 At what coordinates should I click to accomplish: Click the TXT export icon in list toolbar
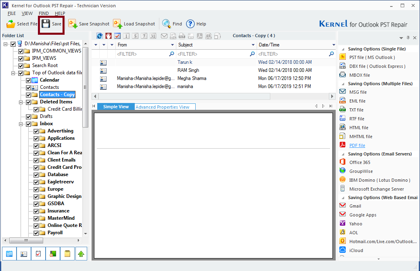(x=182, y=36)
